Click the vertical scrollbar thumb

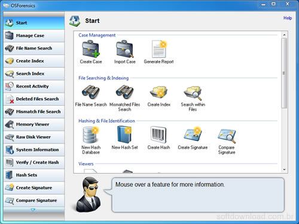(x=284, y=73)
